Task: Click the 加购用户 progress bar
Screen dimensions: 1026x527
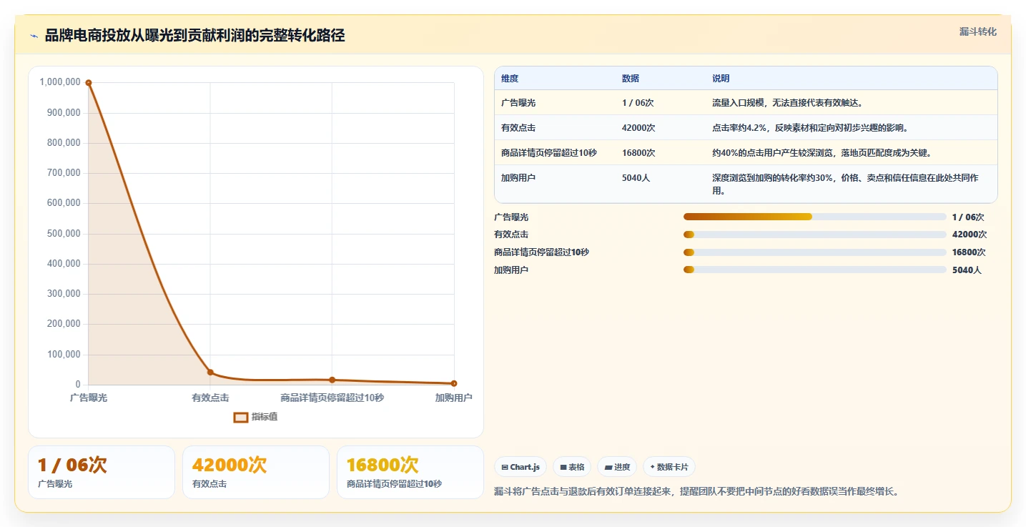Action: 815,270
